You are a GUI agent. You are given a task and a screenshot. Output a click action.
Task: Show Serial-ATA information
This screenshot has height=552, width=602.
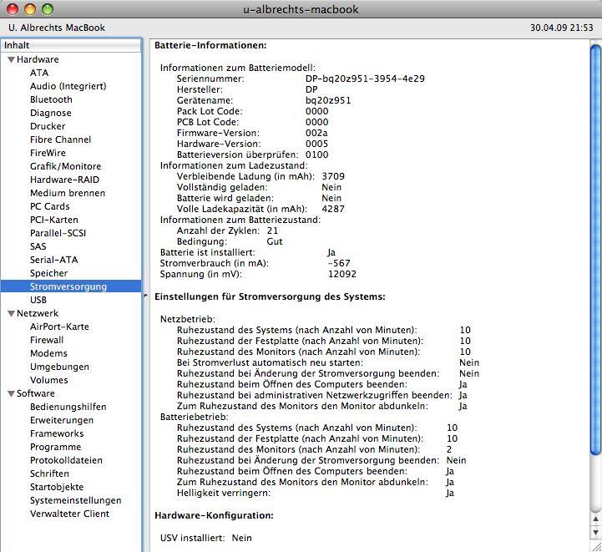pyautogui.click(x=53, y=260)
